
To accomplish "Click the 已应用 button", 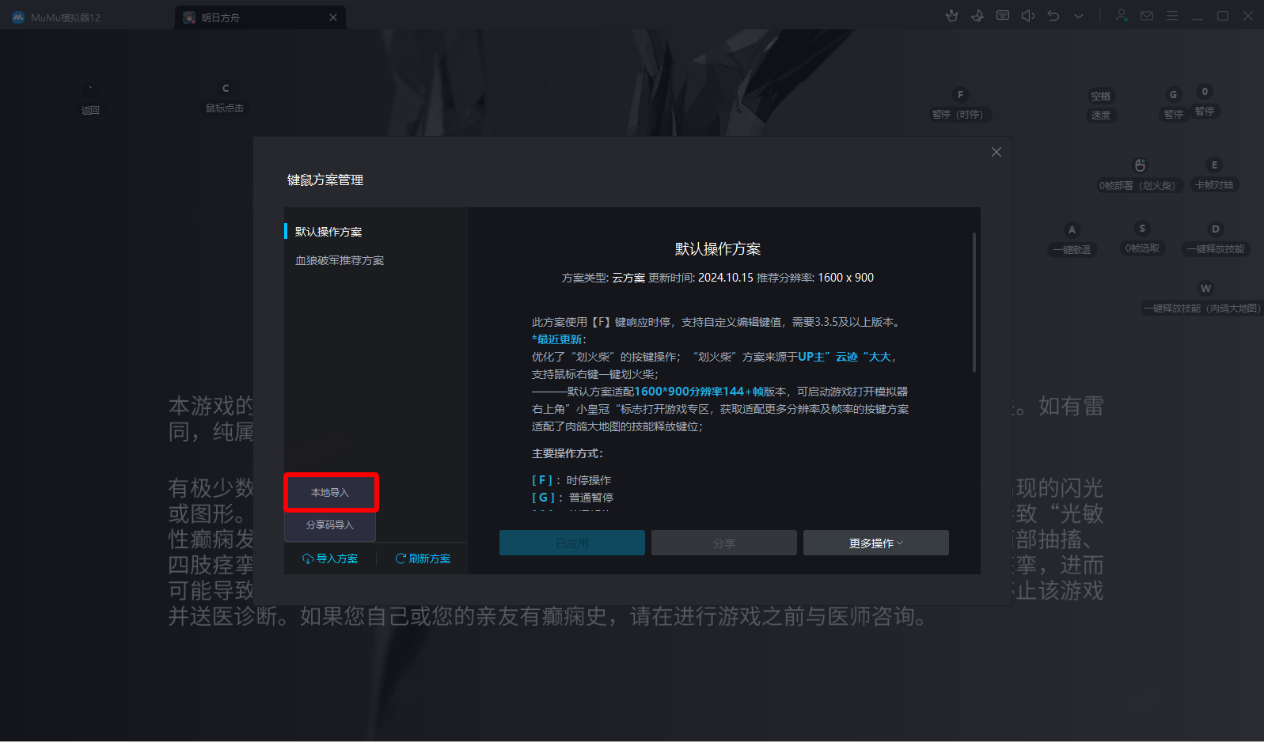I will (571, 543).
